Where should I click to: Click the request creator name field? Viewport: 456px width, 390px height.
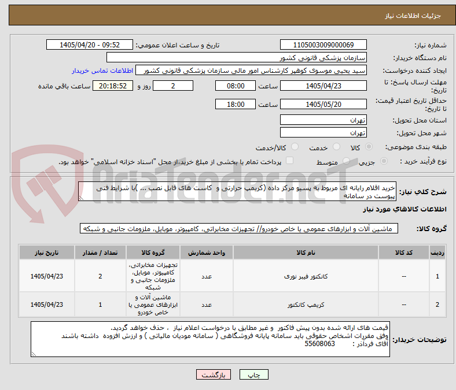[x=251, y=70]
